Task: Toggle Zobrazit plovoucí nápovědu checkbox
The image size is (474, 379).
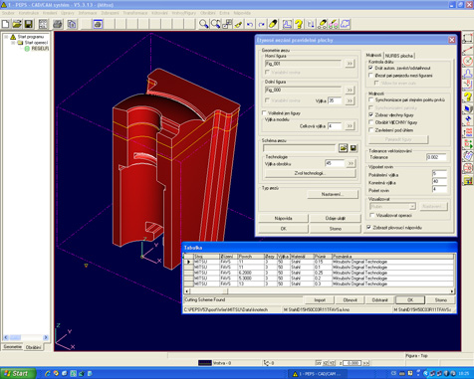Action: coord(368,228)
